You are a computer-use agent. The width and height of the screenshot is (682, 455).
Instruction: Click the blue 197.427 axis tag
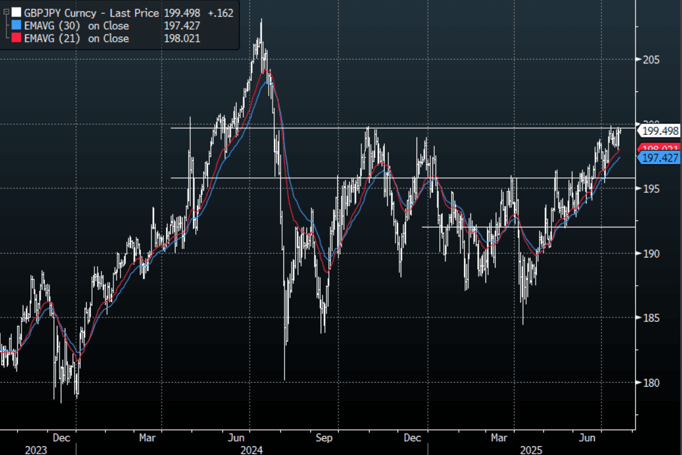click(x=658, y=158)
